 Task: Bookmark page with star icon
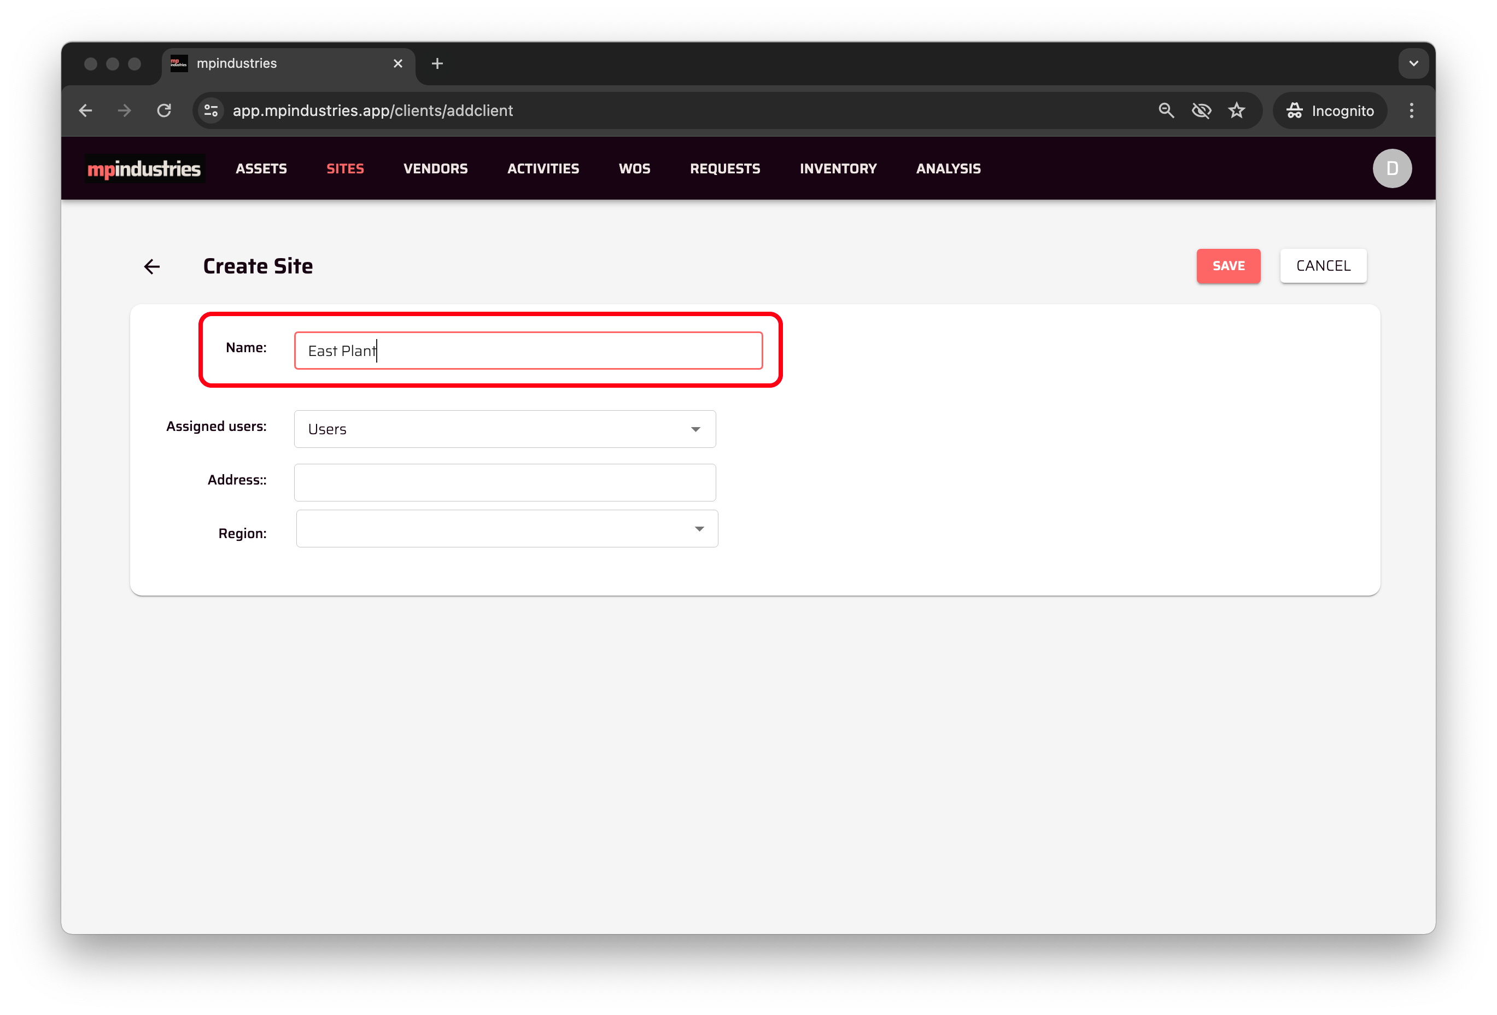tap(1236, 111)
